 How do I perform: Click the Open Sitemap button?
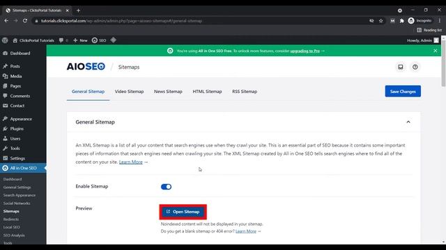click(183, 212)
